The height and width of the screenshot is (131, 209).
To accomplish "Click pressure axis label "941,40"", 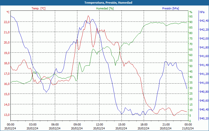I will (x=204, y=65).
